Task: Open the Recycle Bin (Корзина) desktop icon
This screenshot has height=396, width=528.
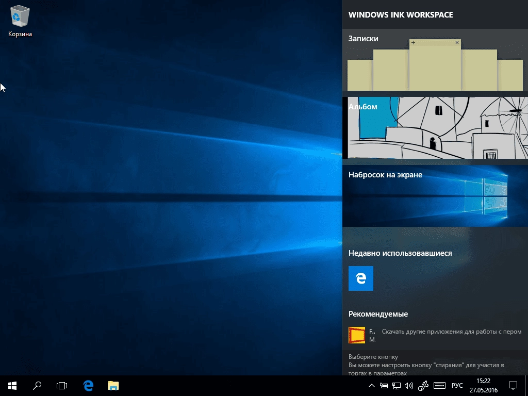Action: pyautogui.click(x=20, y=22)
